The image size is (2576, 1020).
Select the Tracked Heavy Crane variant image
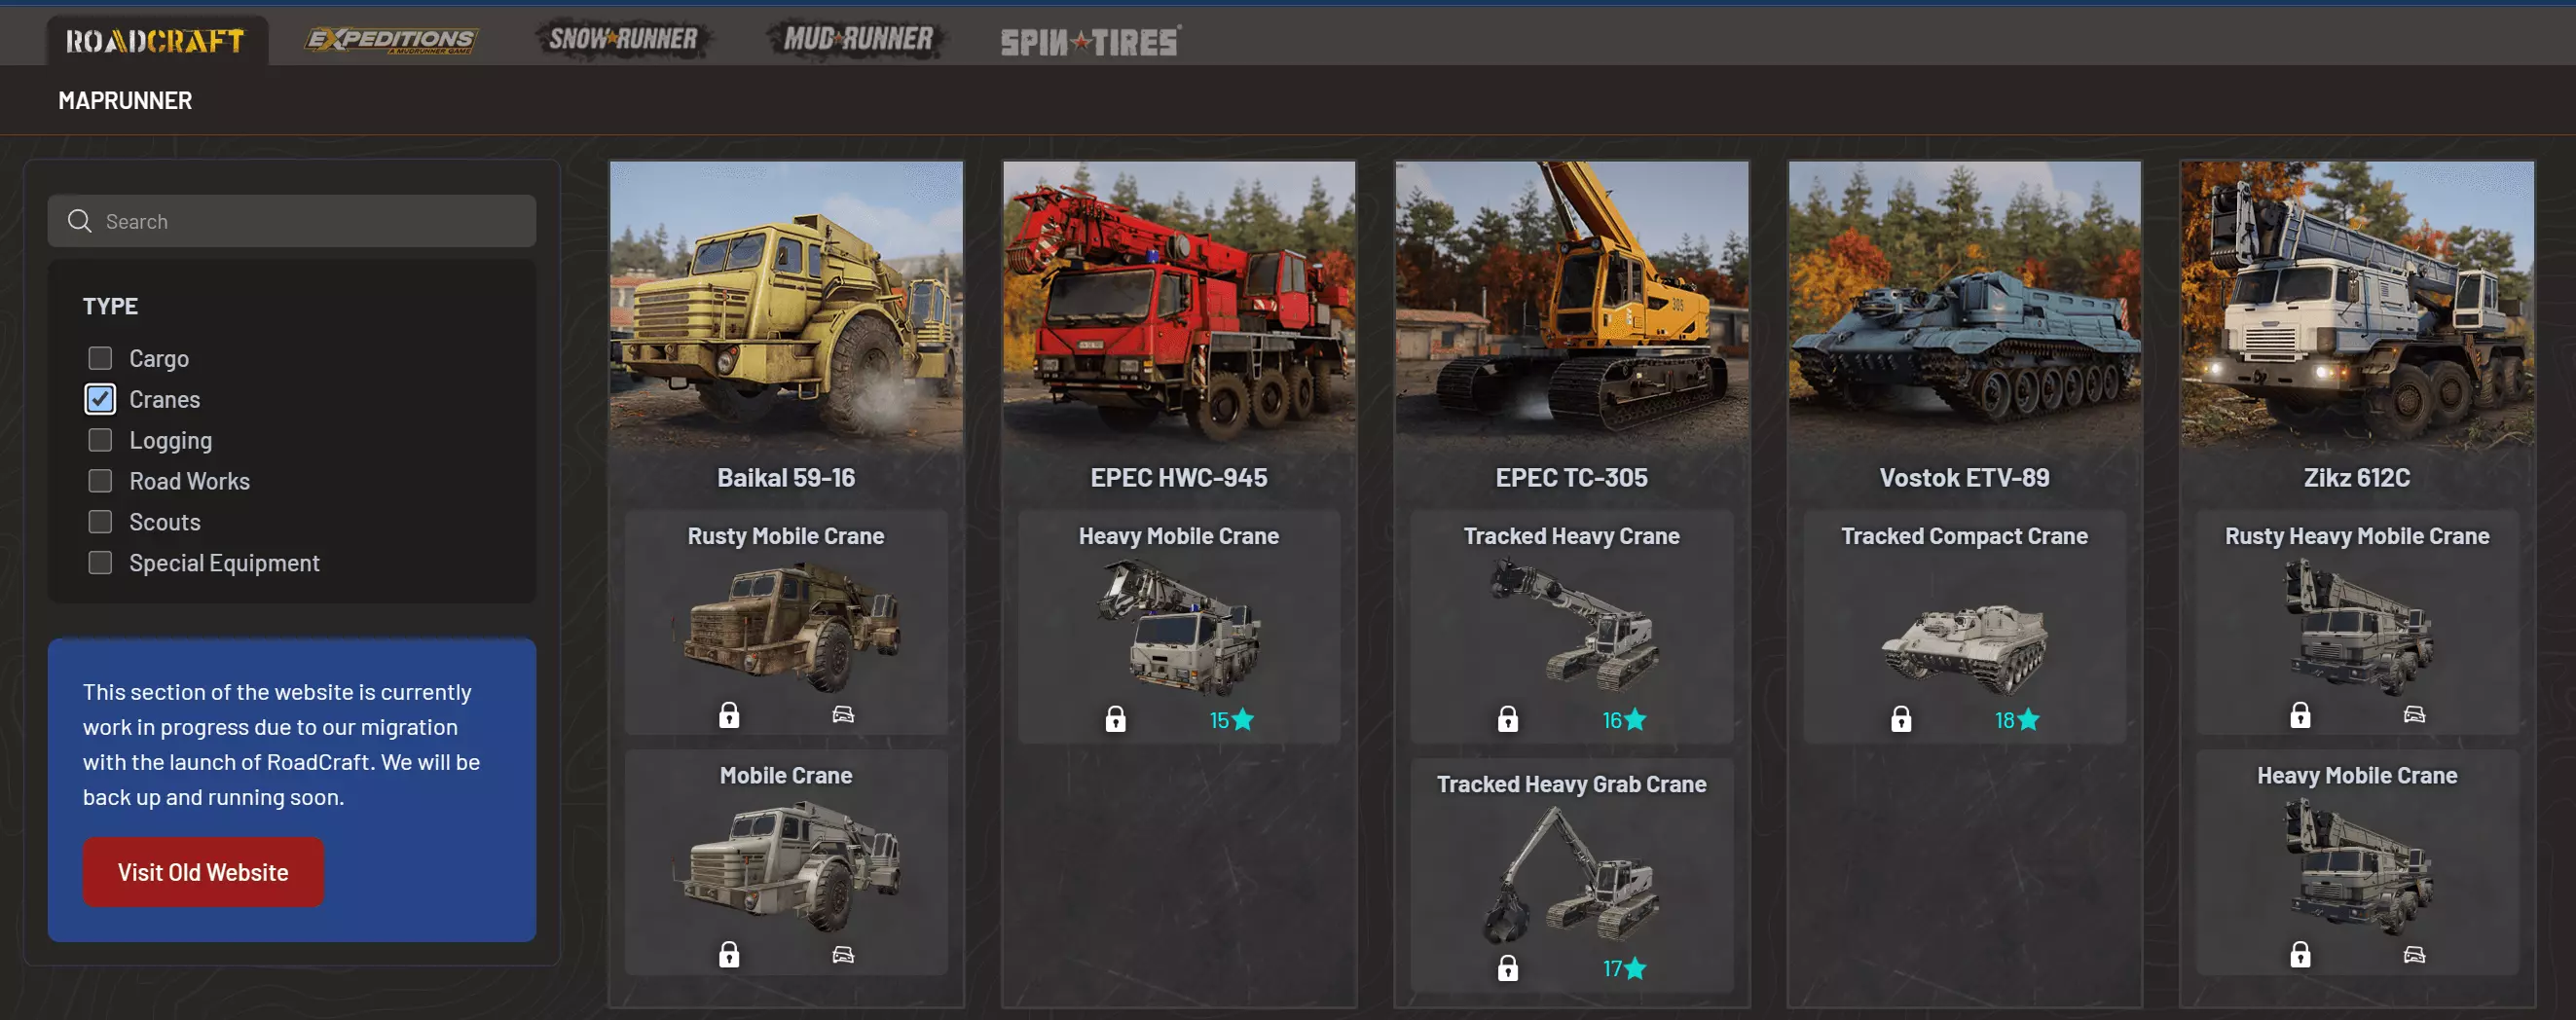click(x=1572, y=626)
